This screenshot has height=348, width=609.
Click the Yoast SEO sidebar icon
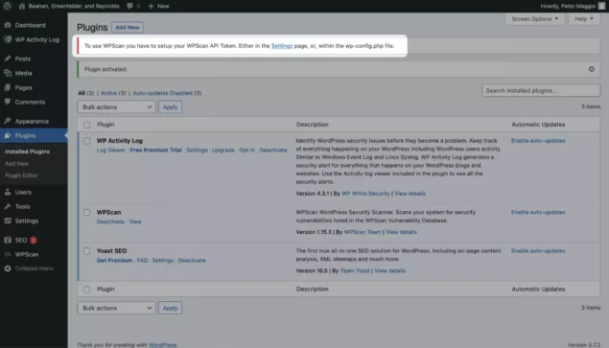tap(8, 240)
